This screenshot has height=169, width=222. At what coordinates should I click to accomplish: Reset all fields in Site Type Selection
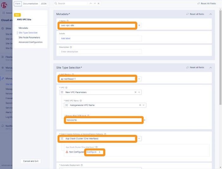tap(195, 68)
